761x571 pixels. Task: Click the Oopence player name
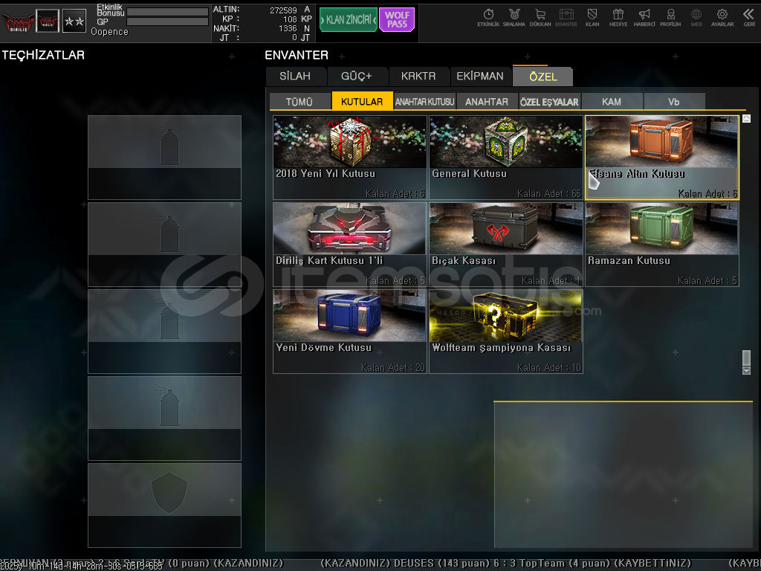110,31
